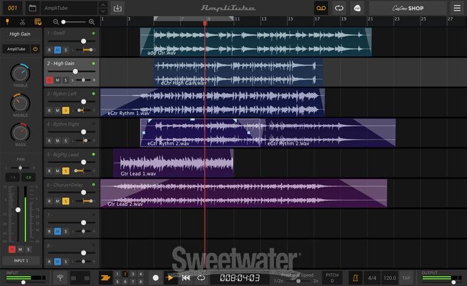This screenshot has height=286, width=467.
Task: Toggle the metronome icon
Action: 356,278
